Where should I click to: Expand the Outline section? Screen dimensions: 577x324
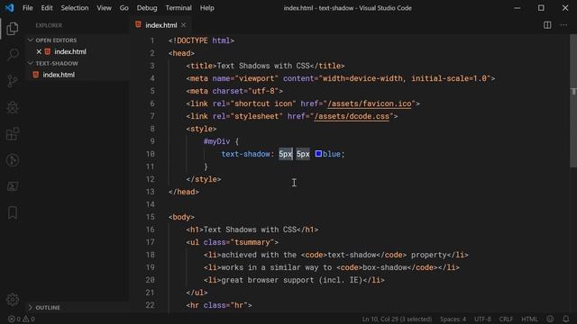pyautogui.click(x=31, y=307)
